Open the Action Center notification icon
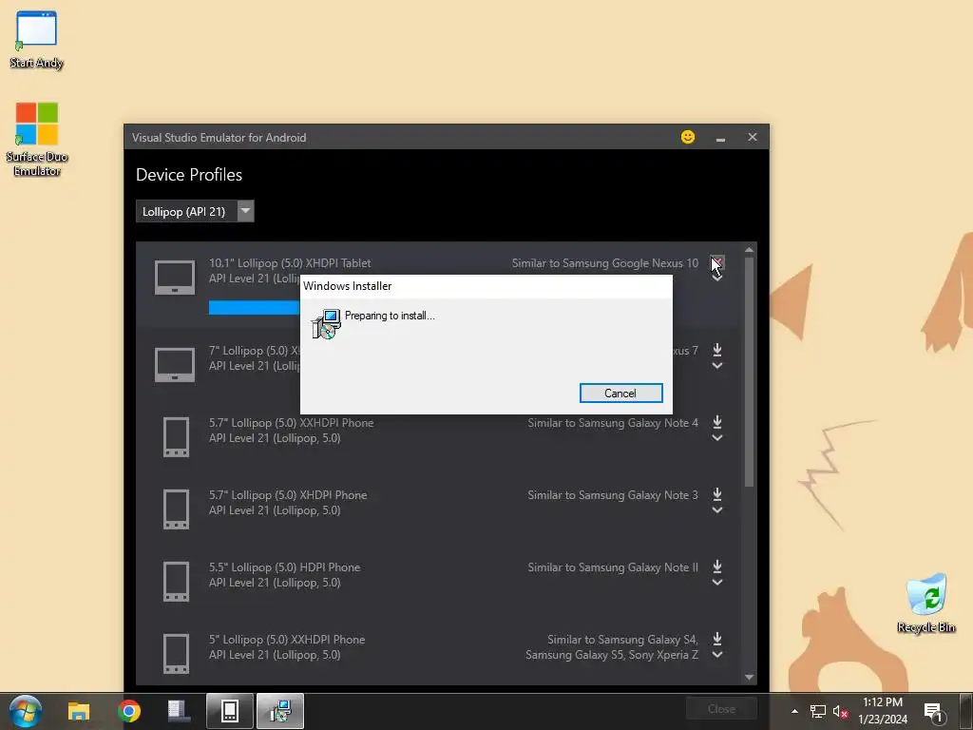 click(934, 712)
